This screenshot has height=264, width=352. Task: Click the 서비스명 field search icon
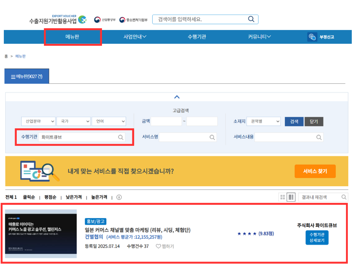pyautogui.click(x=212, y=137)
